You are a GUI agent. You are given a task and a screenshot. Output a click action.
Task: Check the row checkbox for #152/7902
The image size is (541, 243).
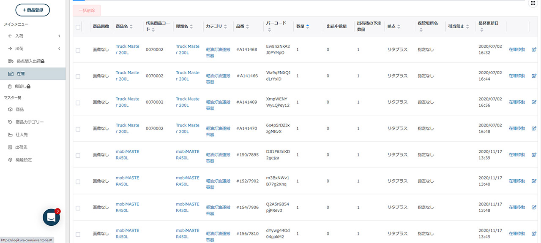(78, 181)
